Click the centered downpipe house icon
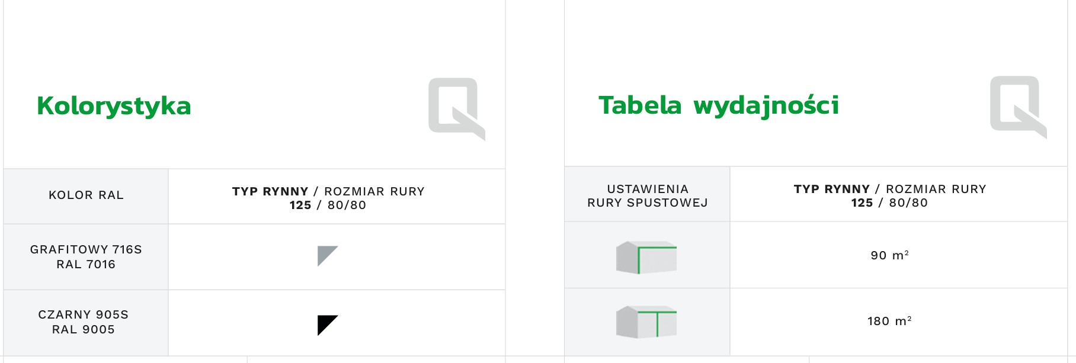The image size is (1076, 363). click(646, 322)
